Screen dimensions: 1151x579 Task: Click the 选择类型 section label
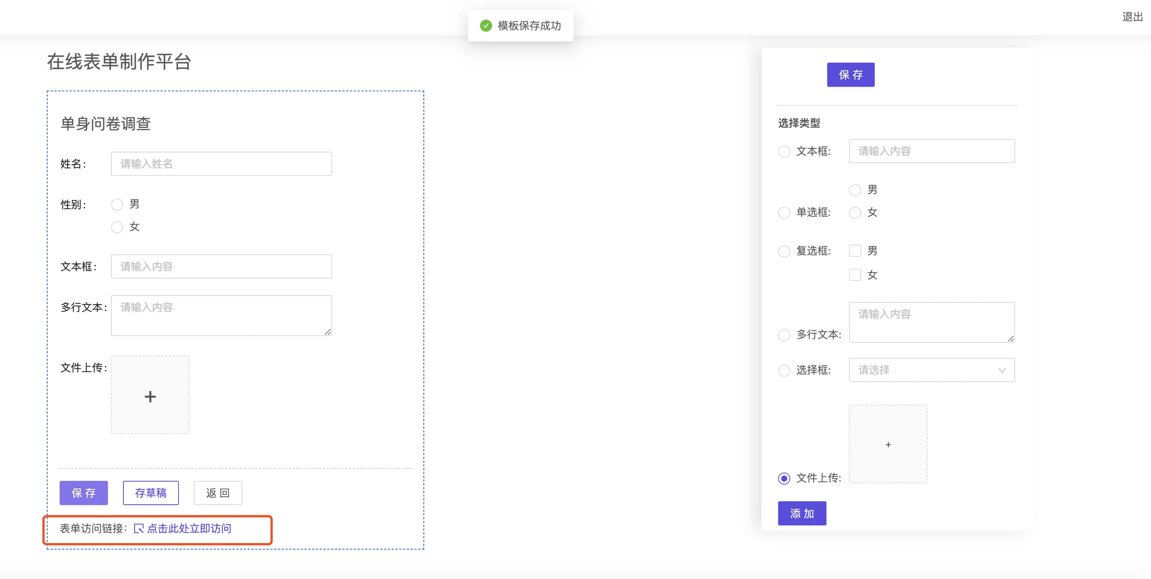[799, 123]
